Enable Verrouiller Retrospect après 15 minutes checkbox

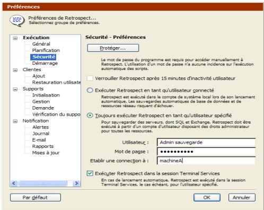pyautogui.click(x=90, y=78)
